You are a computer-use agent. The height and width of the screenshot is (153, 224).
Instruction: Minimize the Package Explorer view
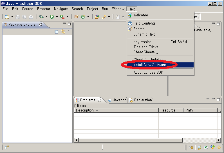[x=64, y=23]
